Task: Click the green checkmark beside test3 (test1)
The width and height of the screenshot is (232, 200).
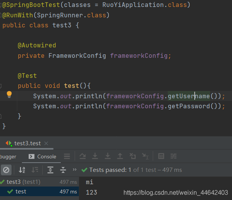Action: point(2,182)
